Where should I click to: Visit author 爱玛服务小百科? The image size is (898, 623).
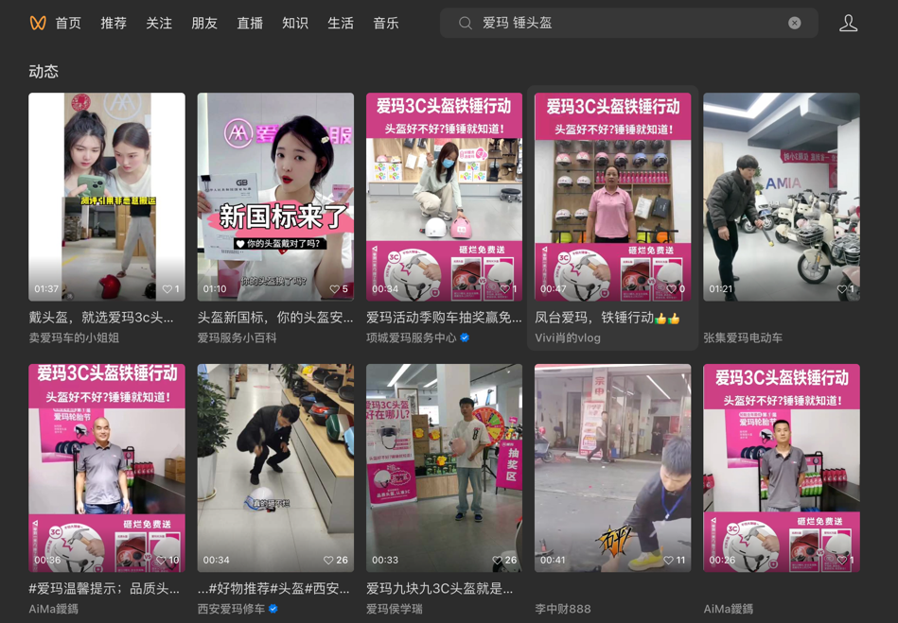238,337
